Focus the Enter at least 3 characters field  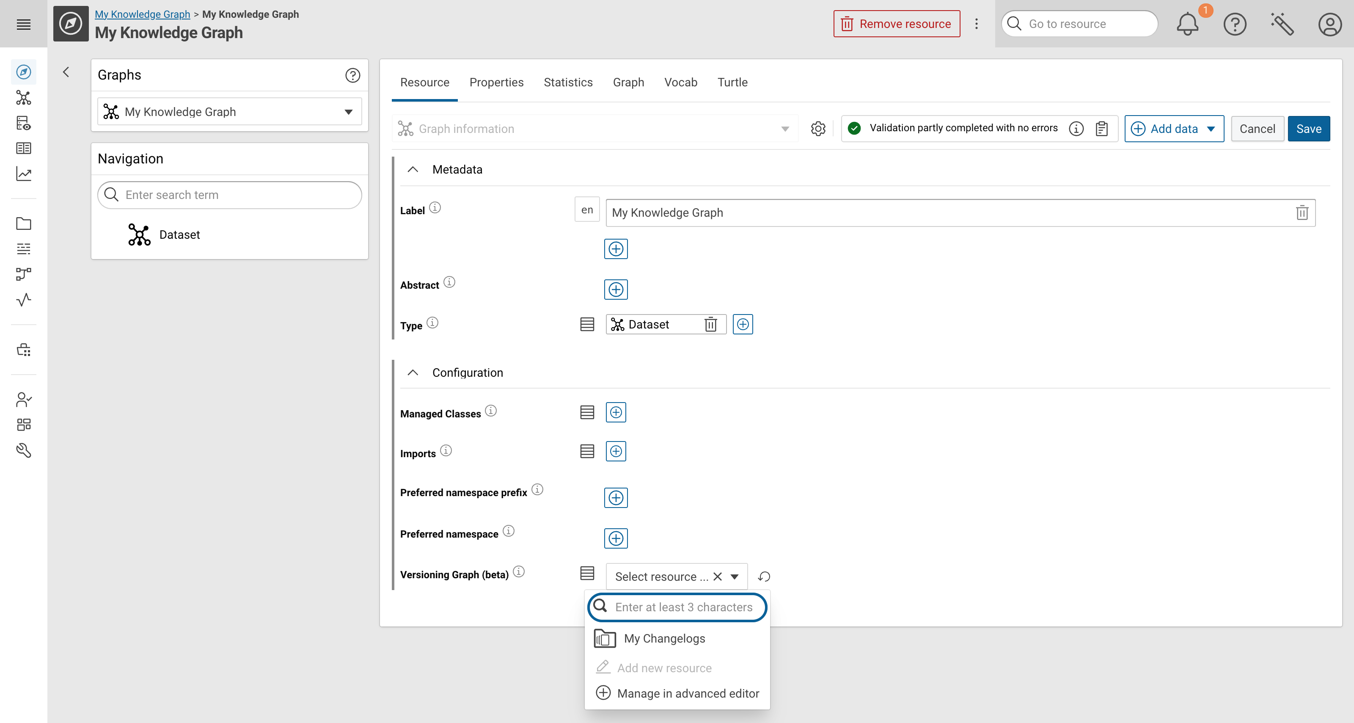pos(677,607)
